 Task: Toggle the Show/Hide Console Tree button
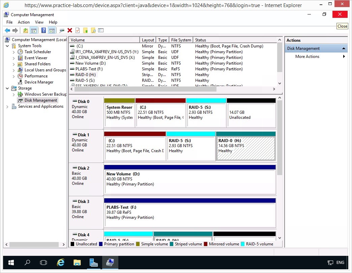pos(34,31)
